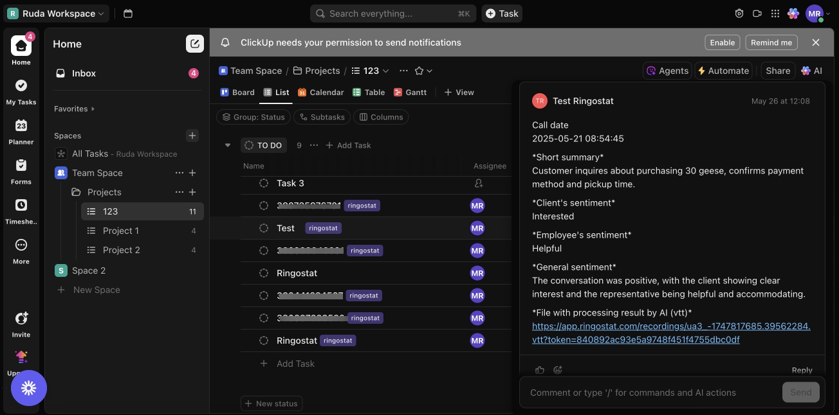Collapse the TO DO task group
The image size is (839, 415).
click(227, 145)
